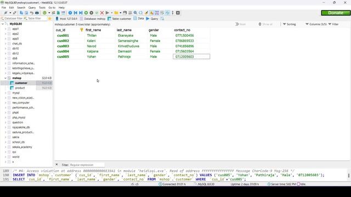
Task: Open the File menu
Action: (x=4, y=8)
